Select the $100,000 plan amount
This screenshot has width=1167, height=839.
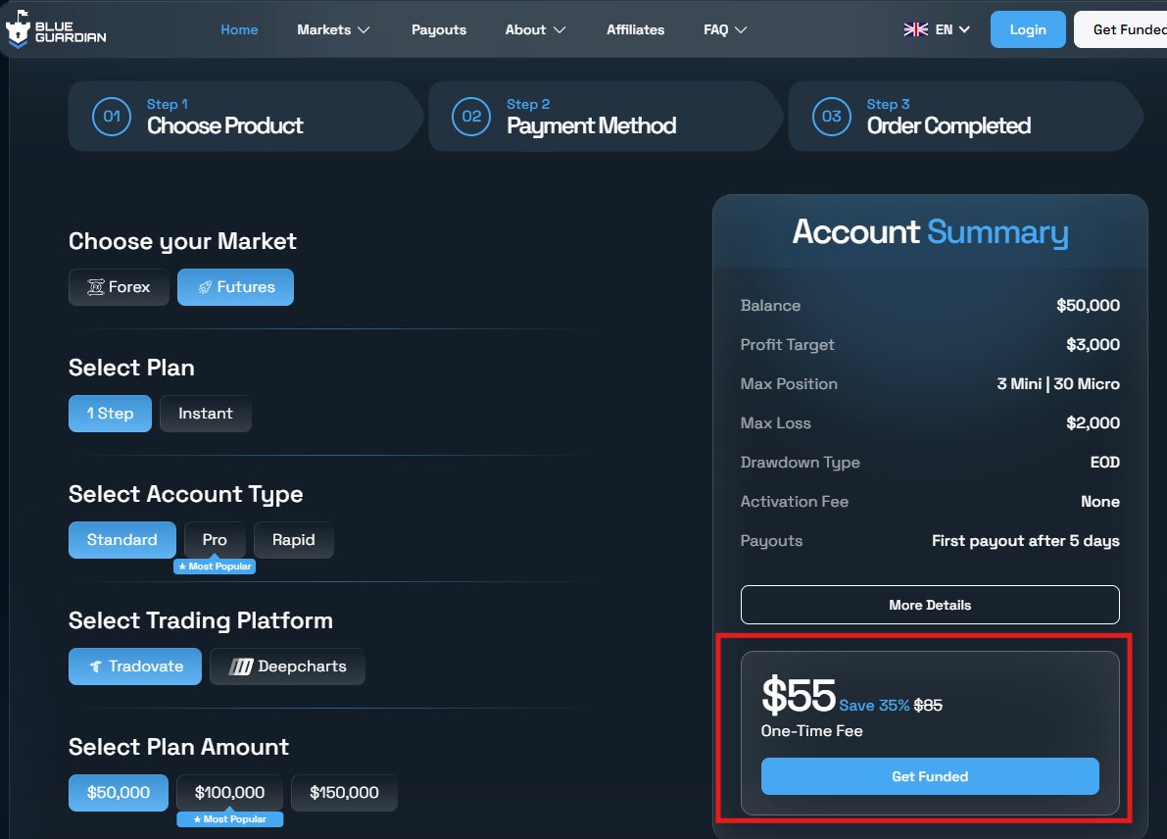coord(229,793)
